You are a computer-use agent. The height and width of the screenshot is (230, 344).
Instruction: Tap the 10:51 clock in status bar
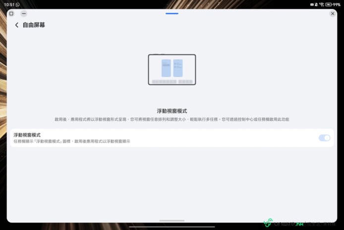click(x=7, y=4)
